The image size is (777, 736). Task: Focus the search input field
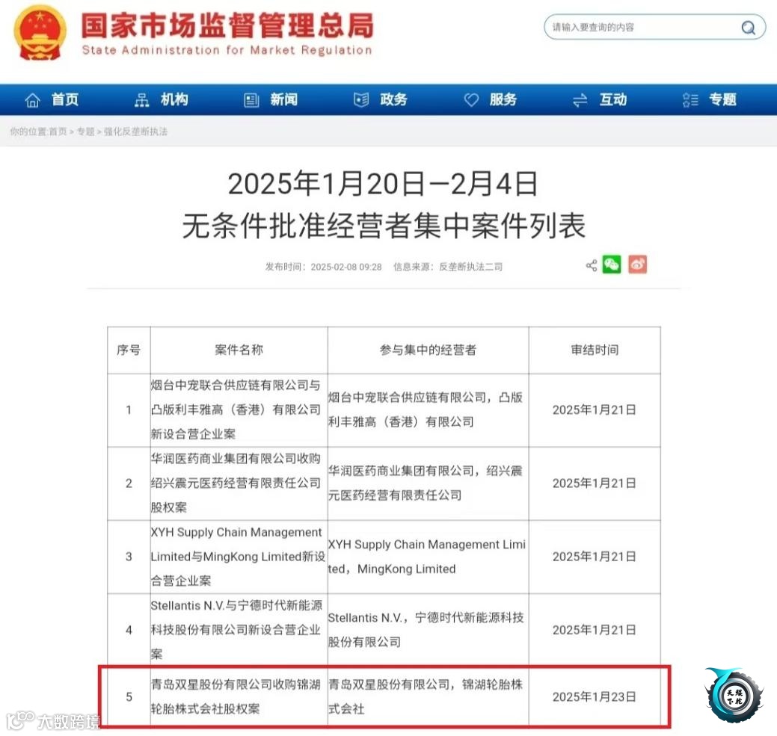coord(654,27)
